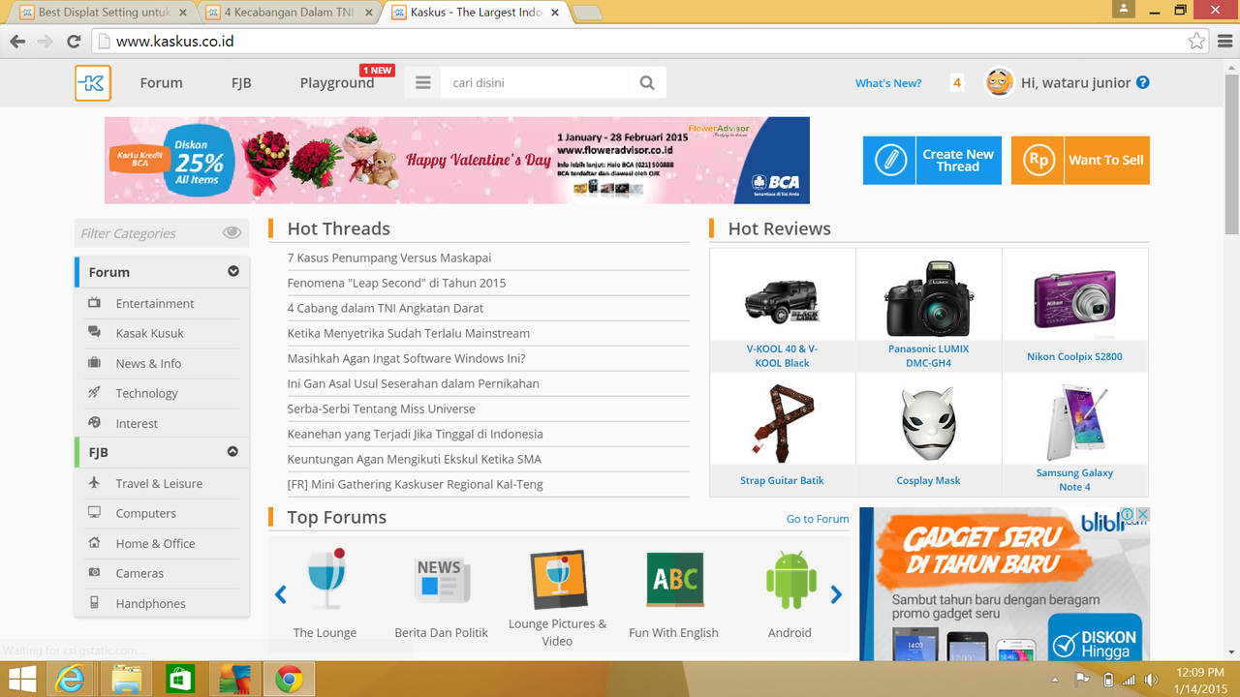Screen dimensions: 1240x697
Task: Select Handphones category in FJB
Action: 150,603
